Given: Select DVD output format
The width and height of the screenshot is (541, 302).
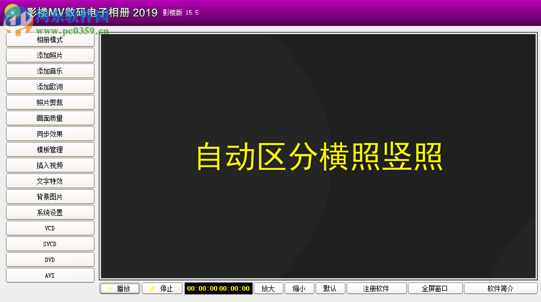Looking at the screenshot, I should 50,260.
